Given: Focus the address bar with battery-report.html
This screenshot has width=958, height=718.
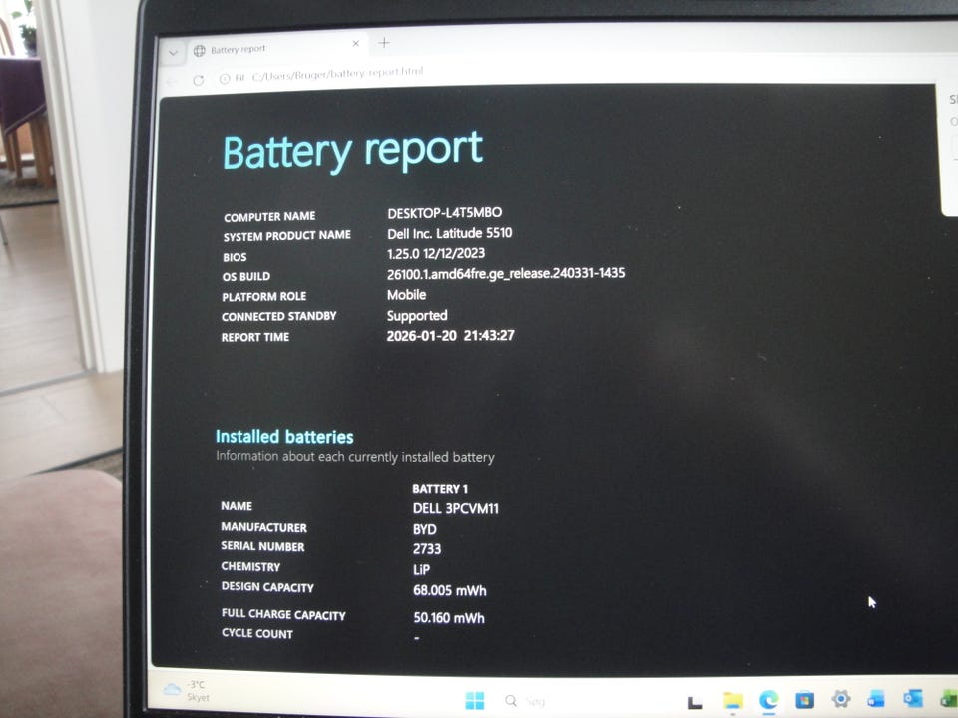Looking at the screenshot, I should [337, 74].
